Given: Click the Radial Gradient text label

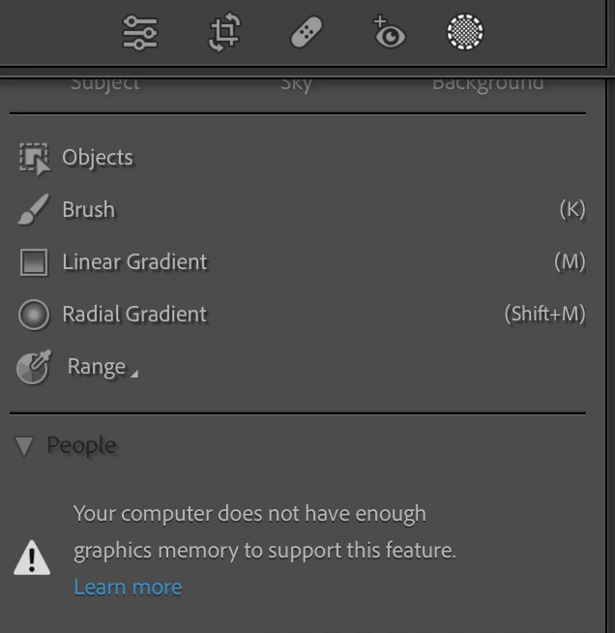Looking at the screenshot, I should [x=134, y=315].
